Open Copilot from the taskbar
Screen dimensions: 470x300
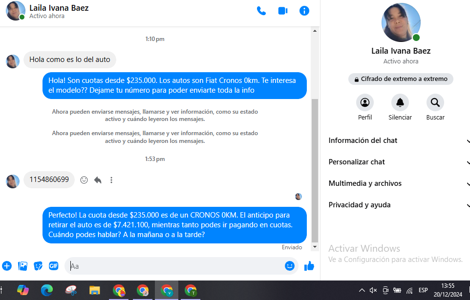pyautogui.click(x=23, y=290)
